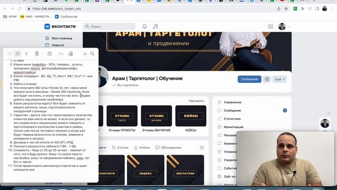This screenshot has width=337, height=190.
Task: Expand more notes toolbar items chevrons
Action: (85, 54)
